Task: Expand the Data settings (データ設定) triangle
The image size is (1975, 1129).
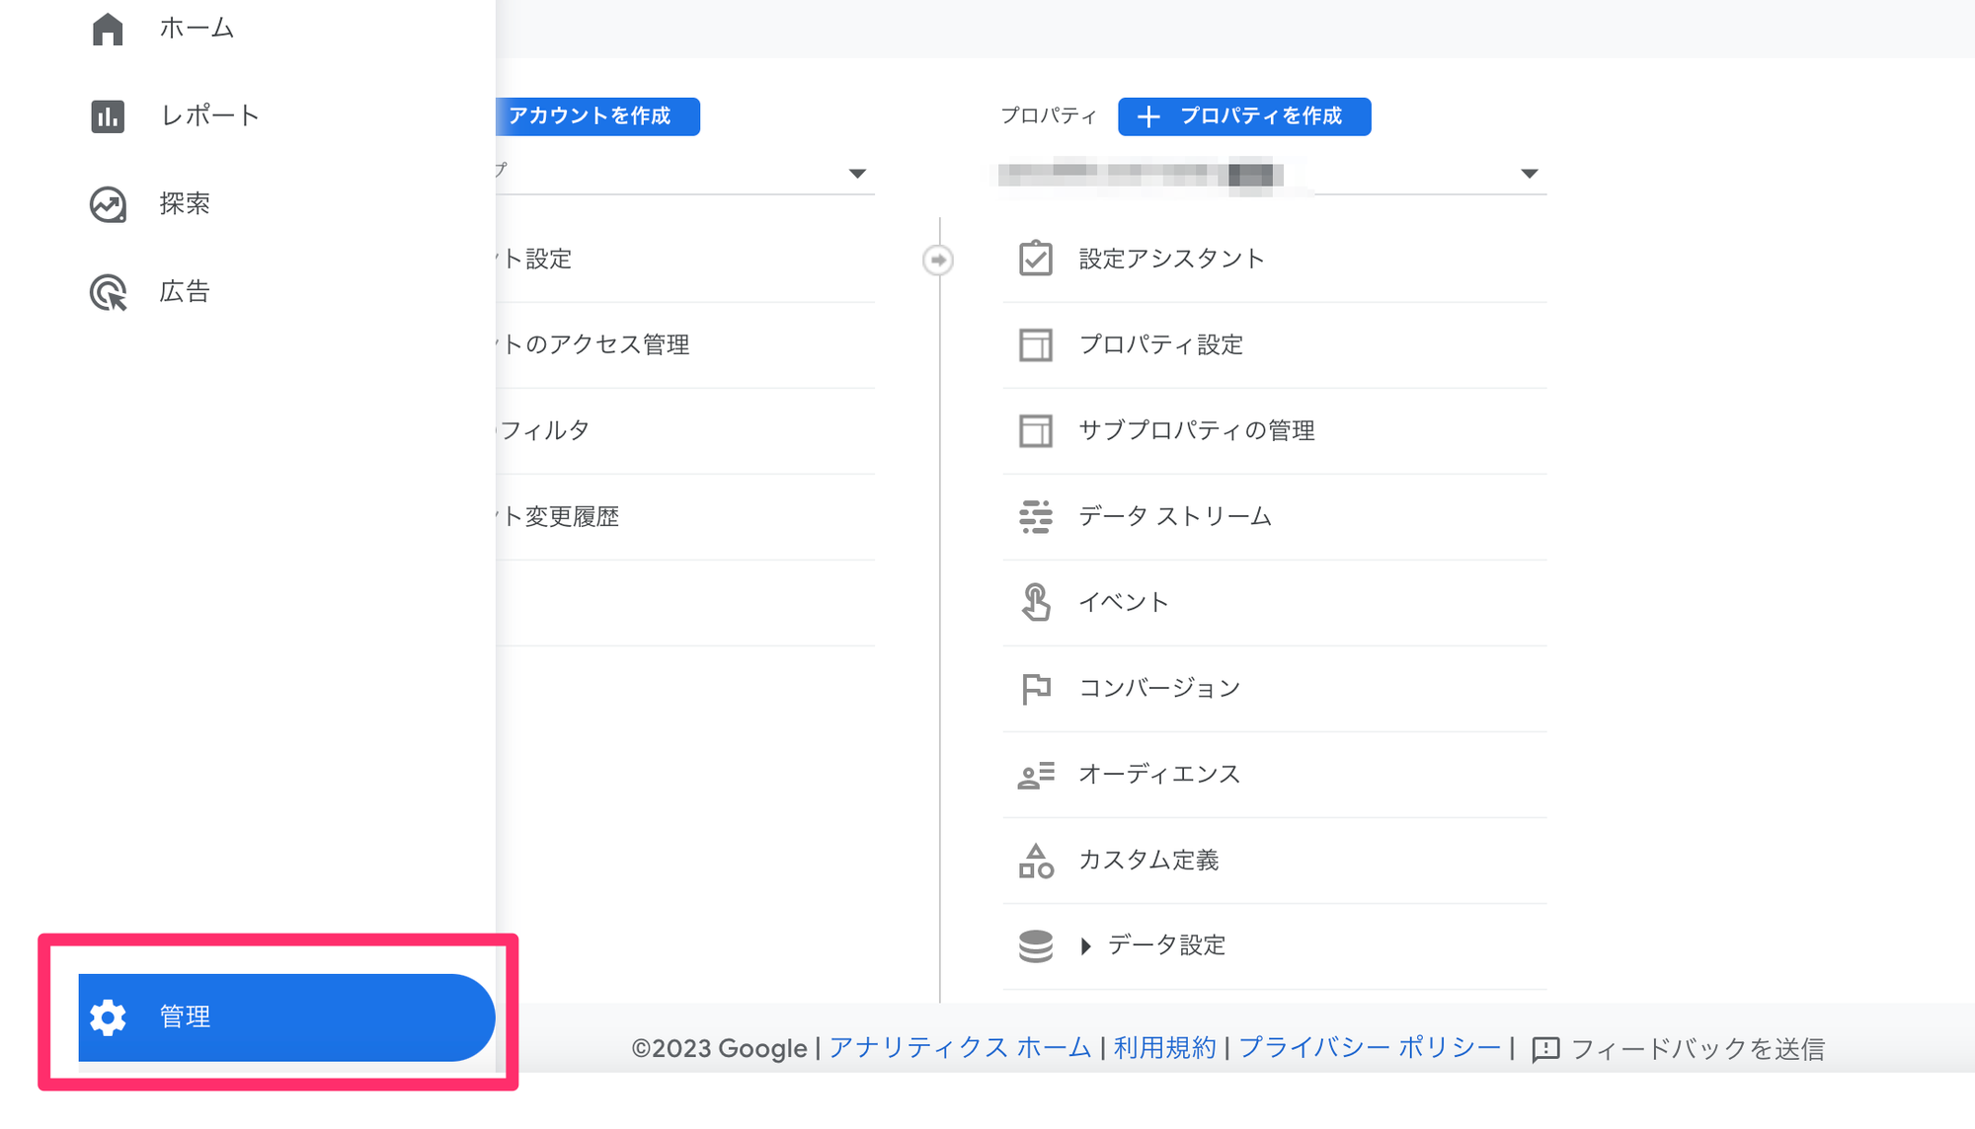Action: point(1085,946)
